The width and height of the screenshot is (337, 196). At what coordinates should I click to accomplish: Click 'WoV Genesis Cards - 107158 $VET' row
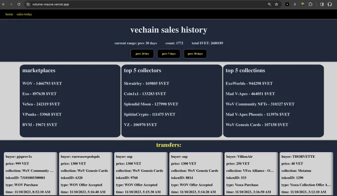pos(257,125)
